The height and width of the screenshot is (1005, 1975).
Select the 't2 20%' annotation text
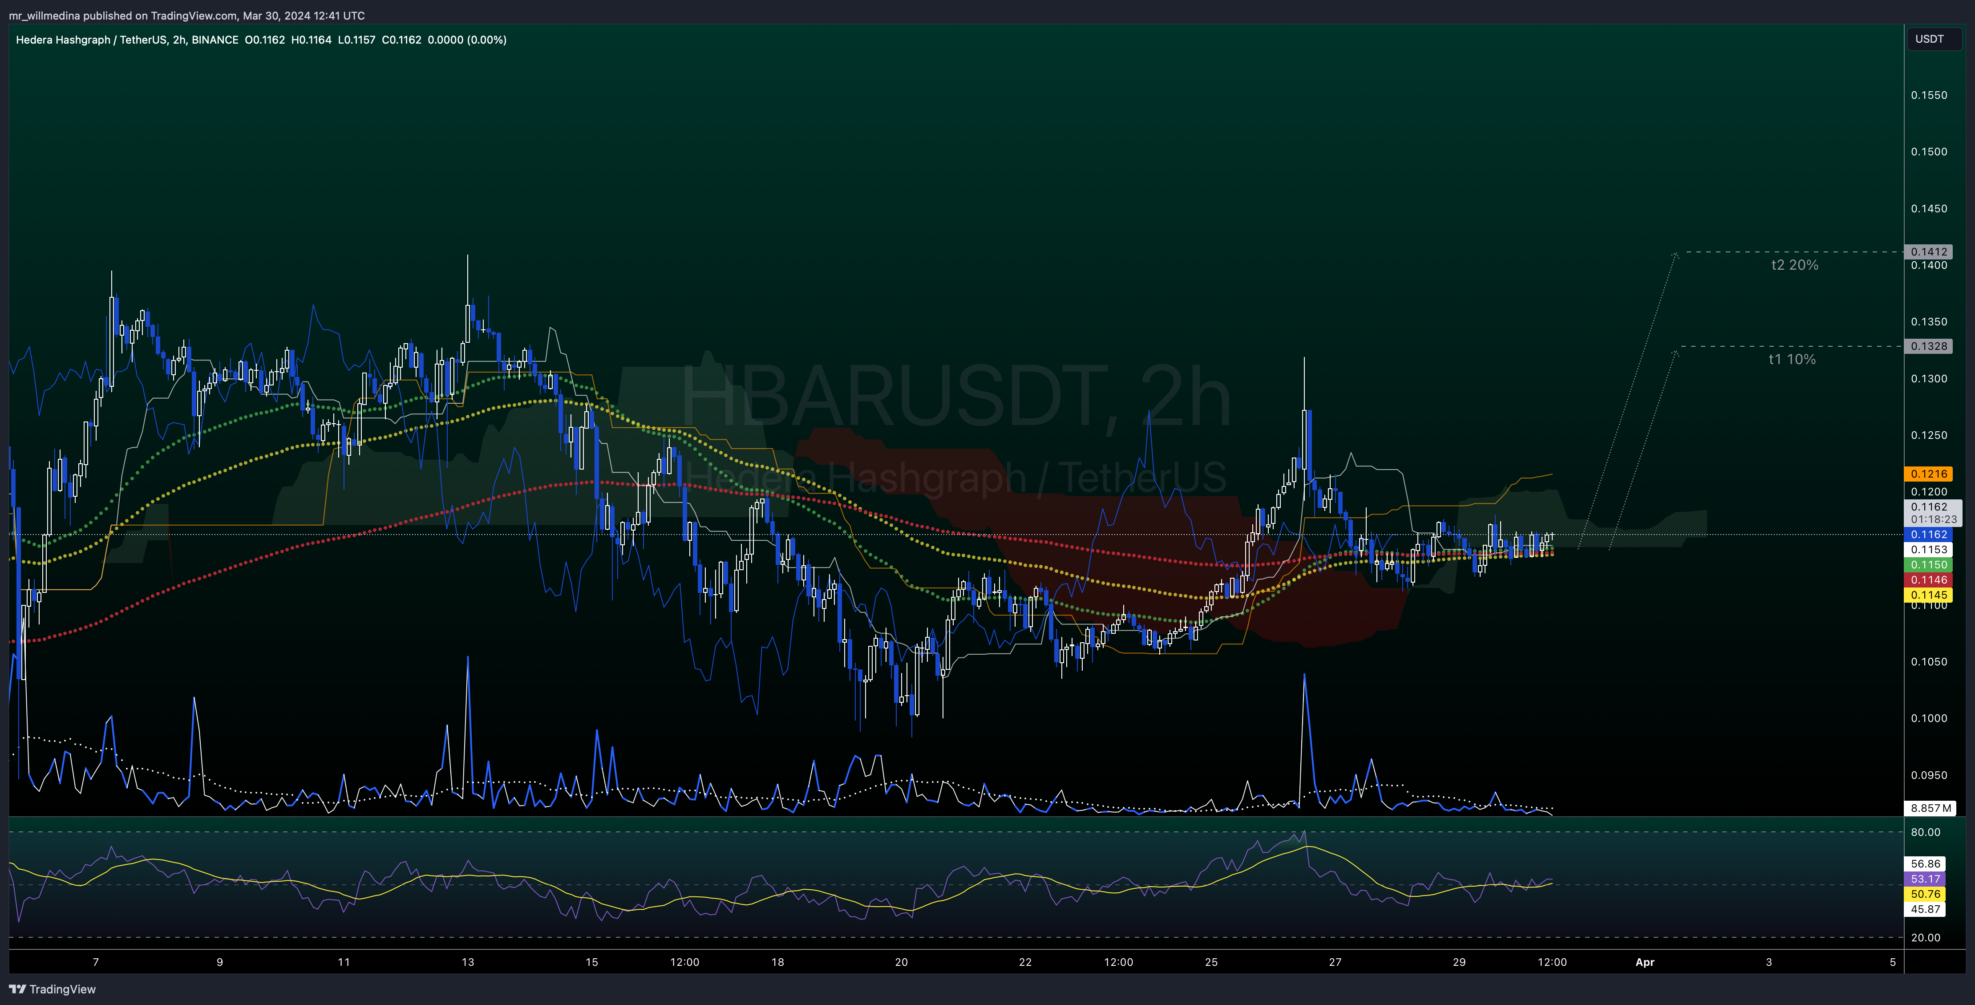[x=1794, y=264]
